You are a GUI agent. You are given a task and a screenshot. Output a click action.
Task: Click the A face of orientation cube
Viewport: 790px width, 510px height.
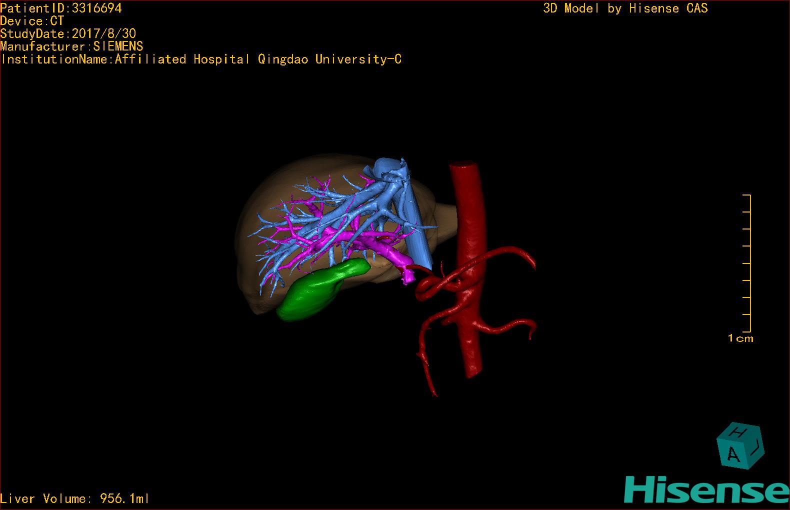click(x=732, y=454)
